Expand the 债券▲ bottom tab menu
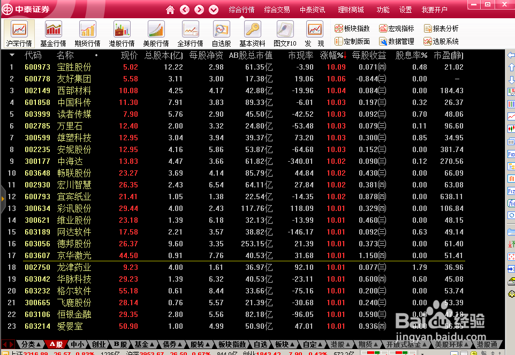The width and height of the screenshot is (515, 355). pyautogui.click(x=173, y=344)
